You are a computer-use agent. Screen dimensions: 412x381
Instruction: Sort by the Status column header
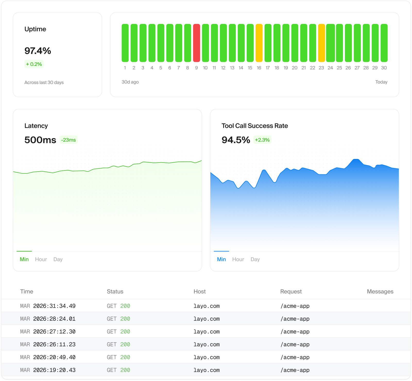click(115, 292)
